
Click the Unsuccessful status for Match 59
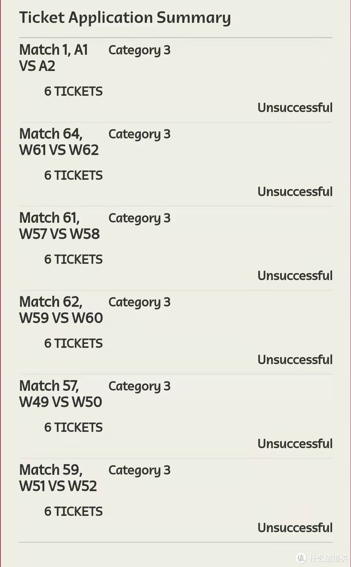[x=295, y=528]
